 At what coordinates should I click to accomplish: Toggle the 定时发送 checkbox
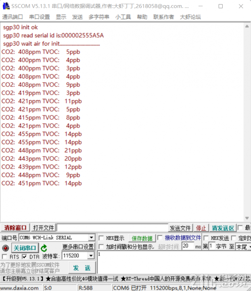234,238
